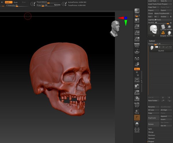The width and height of the screenshot is (173, 143).
Task: Collapse the Project section
Action: point(151,142)
